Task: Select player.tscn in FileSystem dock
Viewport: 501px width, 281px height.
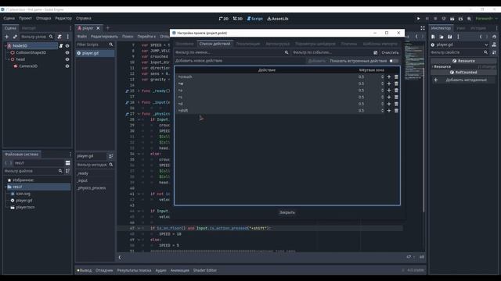Action: (25, 208)
